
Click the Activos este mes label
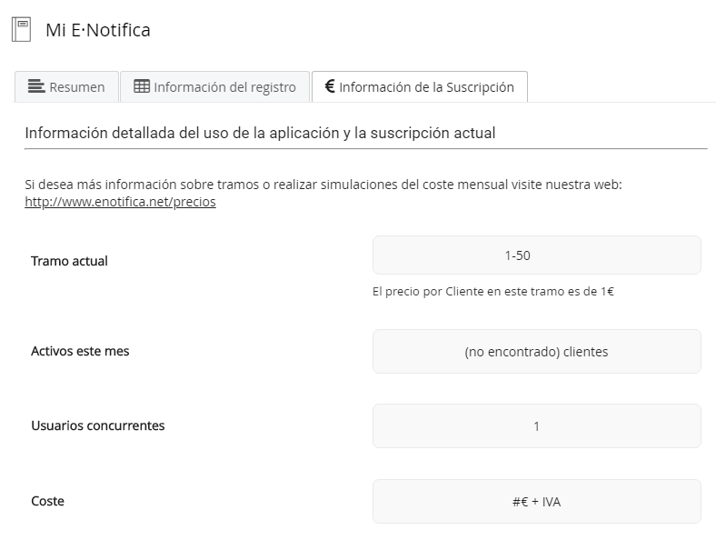point(80,351)
